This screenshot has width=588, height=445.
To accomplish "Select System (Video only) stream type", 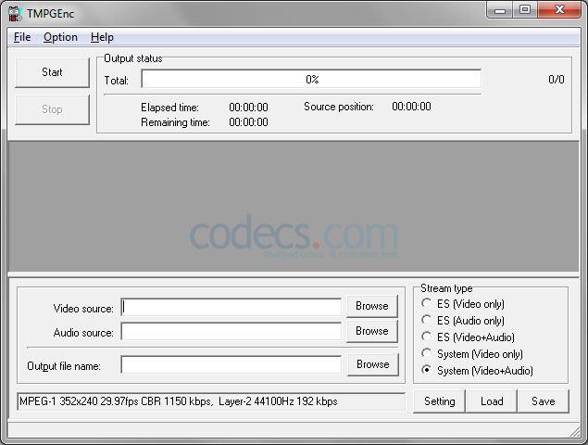I will coord(472,354).
